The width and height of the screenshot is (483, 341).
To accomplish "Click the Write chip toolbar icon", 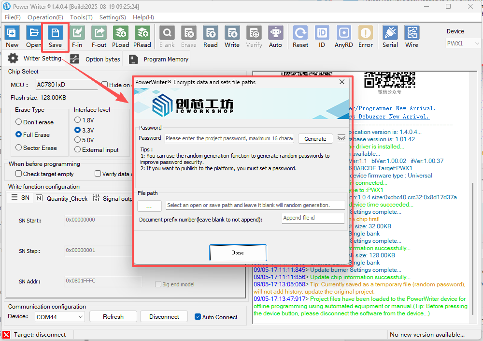I will tap(232, 32).
